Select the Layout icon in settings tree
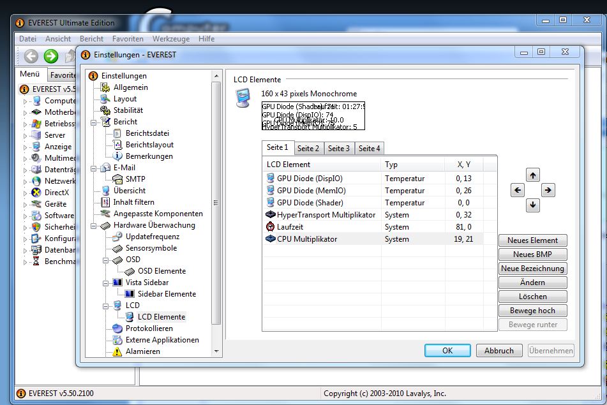 point(105,99)
